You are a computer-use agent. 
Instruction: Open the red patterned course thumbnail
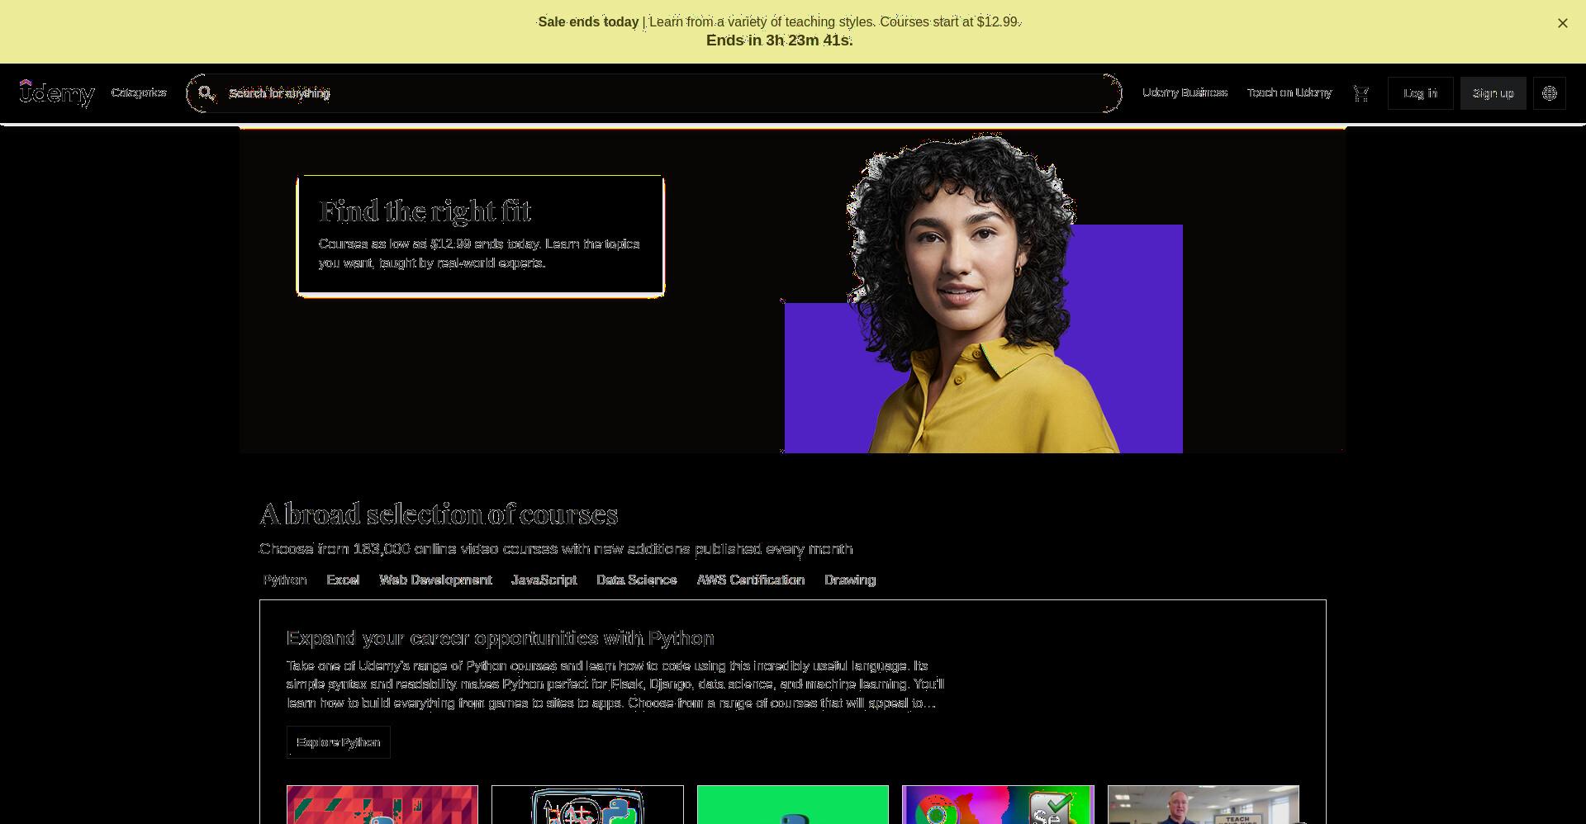pyautogui.click(x=382, y=805)
